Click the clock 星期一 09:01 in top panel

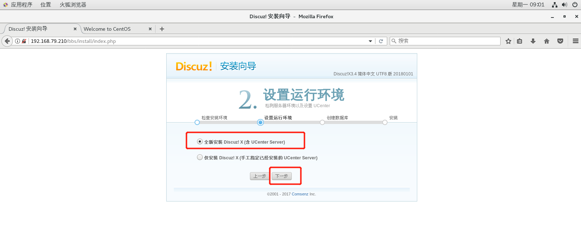pyautogui.click(x=528, y=5)
